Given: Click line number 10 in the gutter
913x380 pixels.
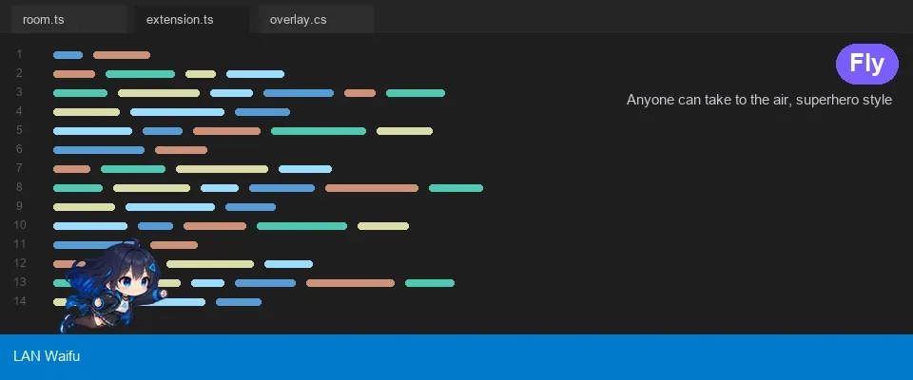Looking at the screenshot, I should click(19, 224).
